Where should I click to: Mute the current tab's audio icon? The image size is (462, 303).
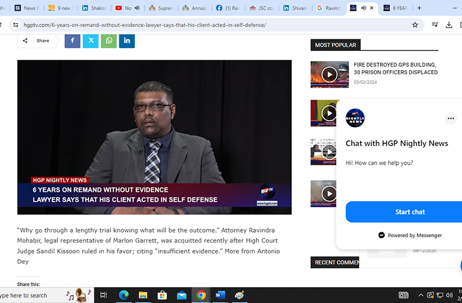(364, 8)
